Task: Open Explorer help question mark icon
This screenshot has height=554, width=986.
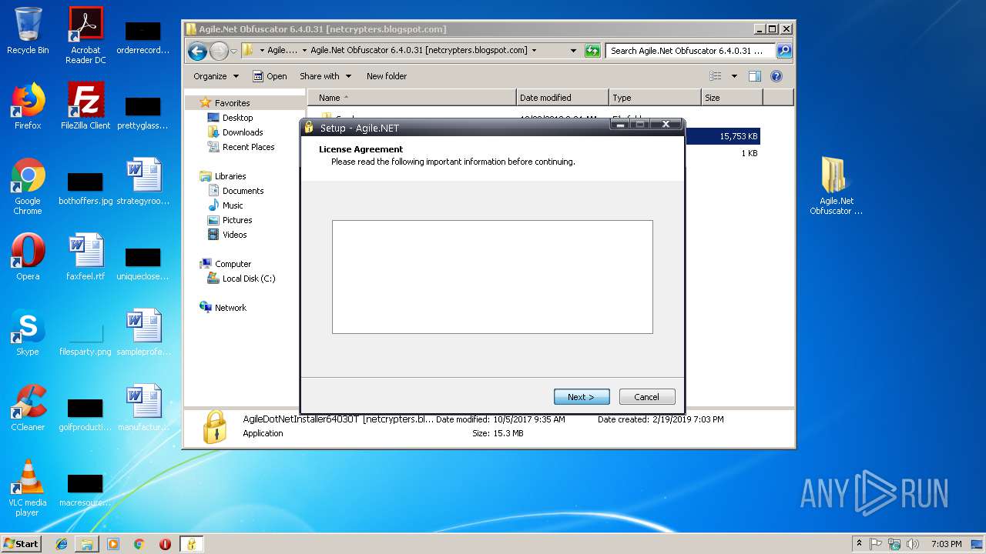Action: (776, 76)
